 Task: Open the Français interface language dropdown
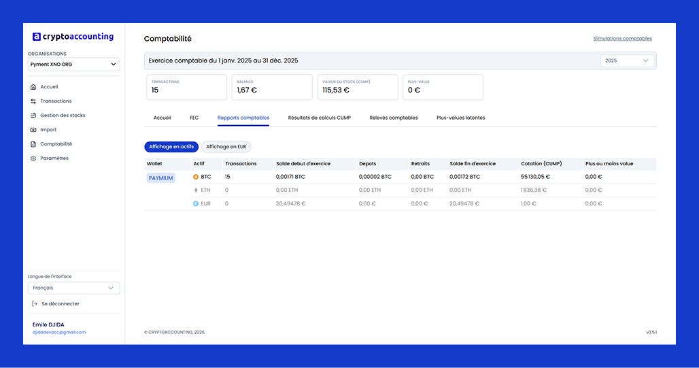pos(73,288)
